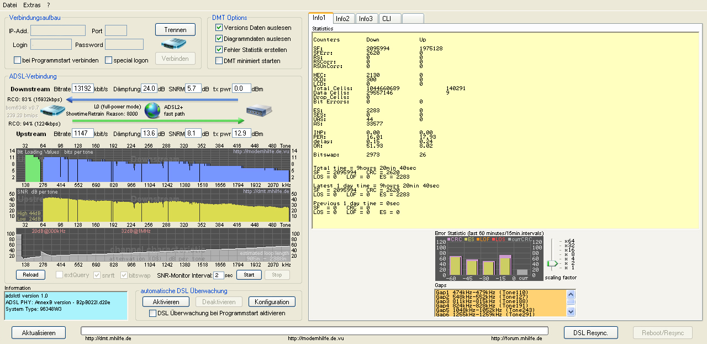Open Konfiguration for DSL monitoring
The height and width of the screenshot is (344, 707).
pos(272,302)
